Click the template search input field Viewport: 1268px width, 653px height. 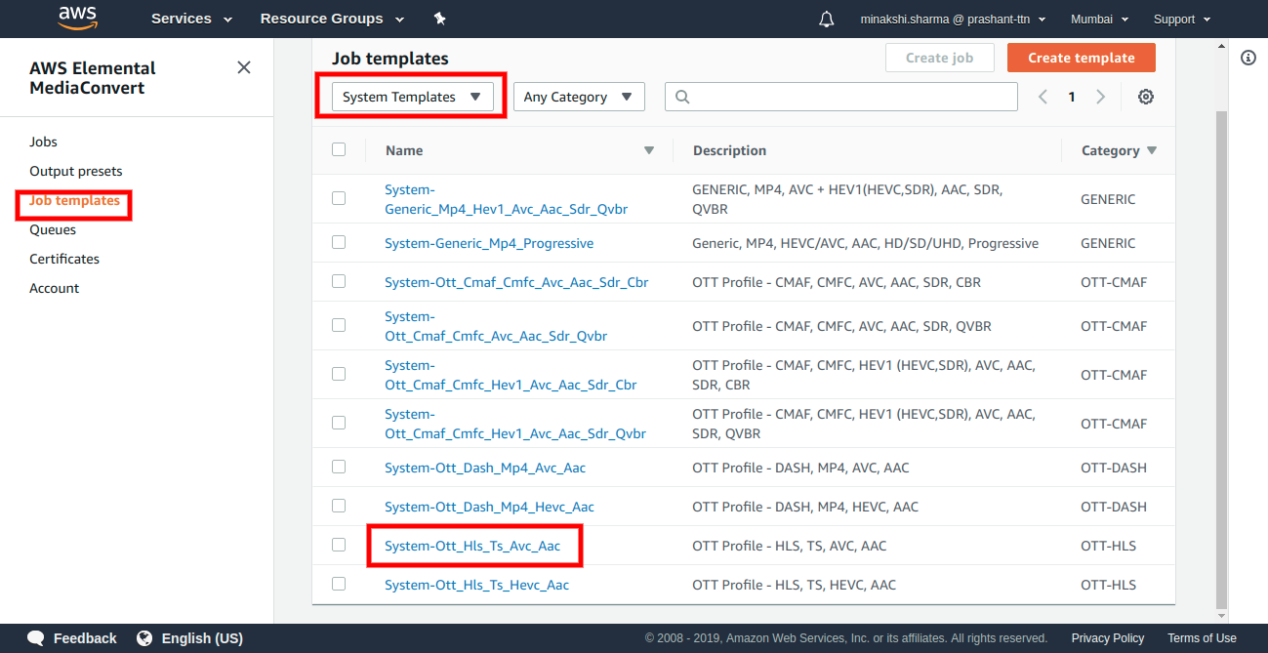click(841, 97)
